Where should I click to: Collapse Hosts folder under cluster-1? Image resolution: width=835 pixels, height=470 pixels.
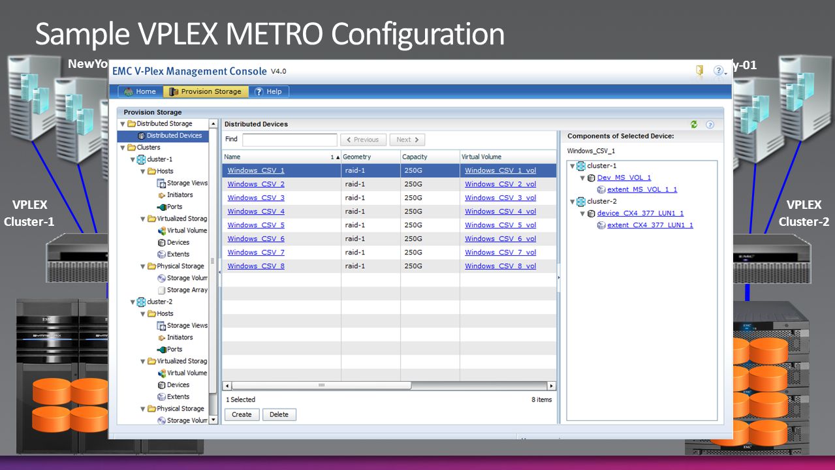[142, 171]
